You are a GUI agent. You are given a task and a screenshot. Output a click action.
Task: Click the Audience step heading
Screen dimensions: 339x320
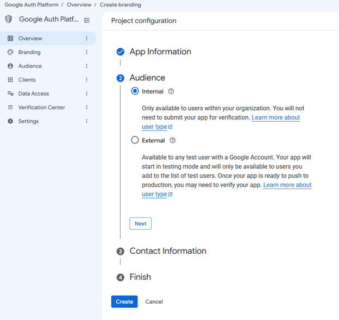(147, 78)
